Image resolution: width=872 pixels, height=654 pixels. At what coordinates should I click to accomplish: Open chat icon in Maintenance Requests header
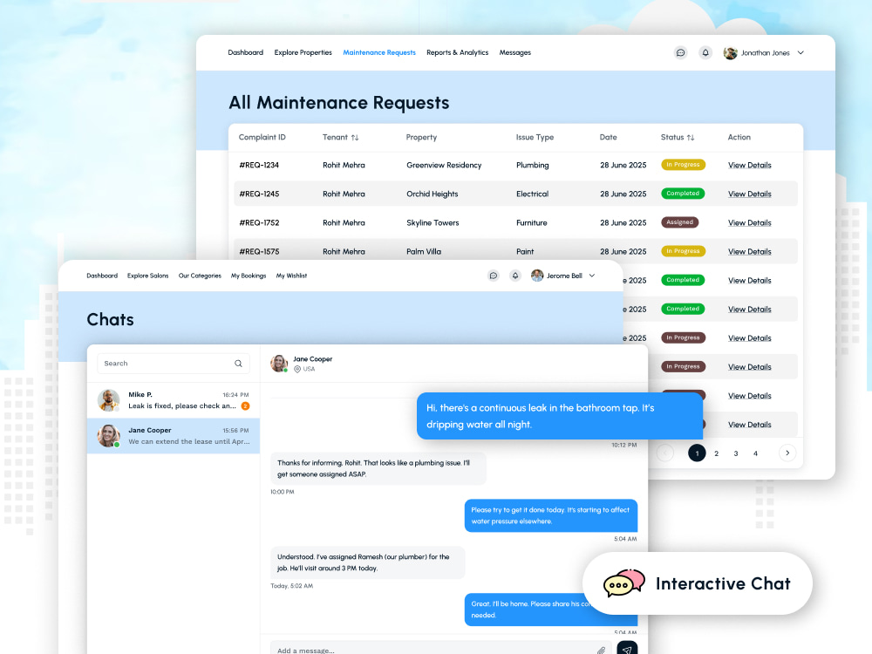coord(680,53)
